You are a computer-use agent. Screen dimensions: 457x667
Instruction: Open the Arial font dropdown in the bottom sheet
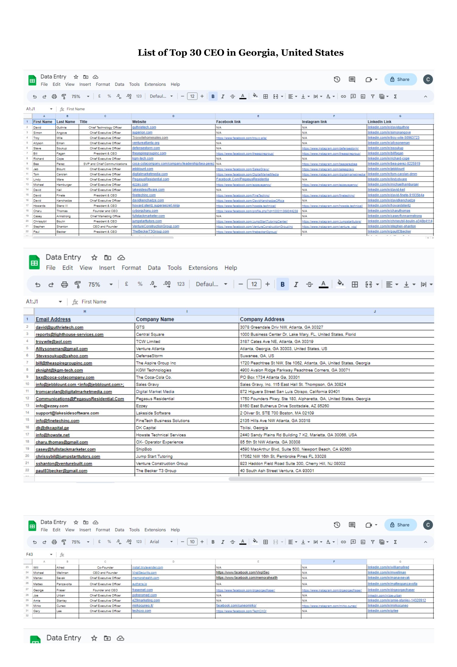pyautogui.click(x=161, y=542)
